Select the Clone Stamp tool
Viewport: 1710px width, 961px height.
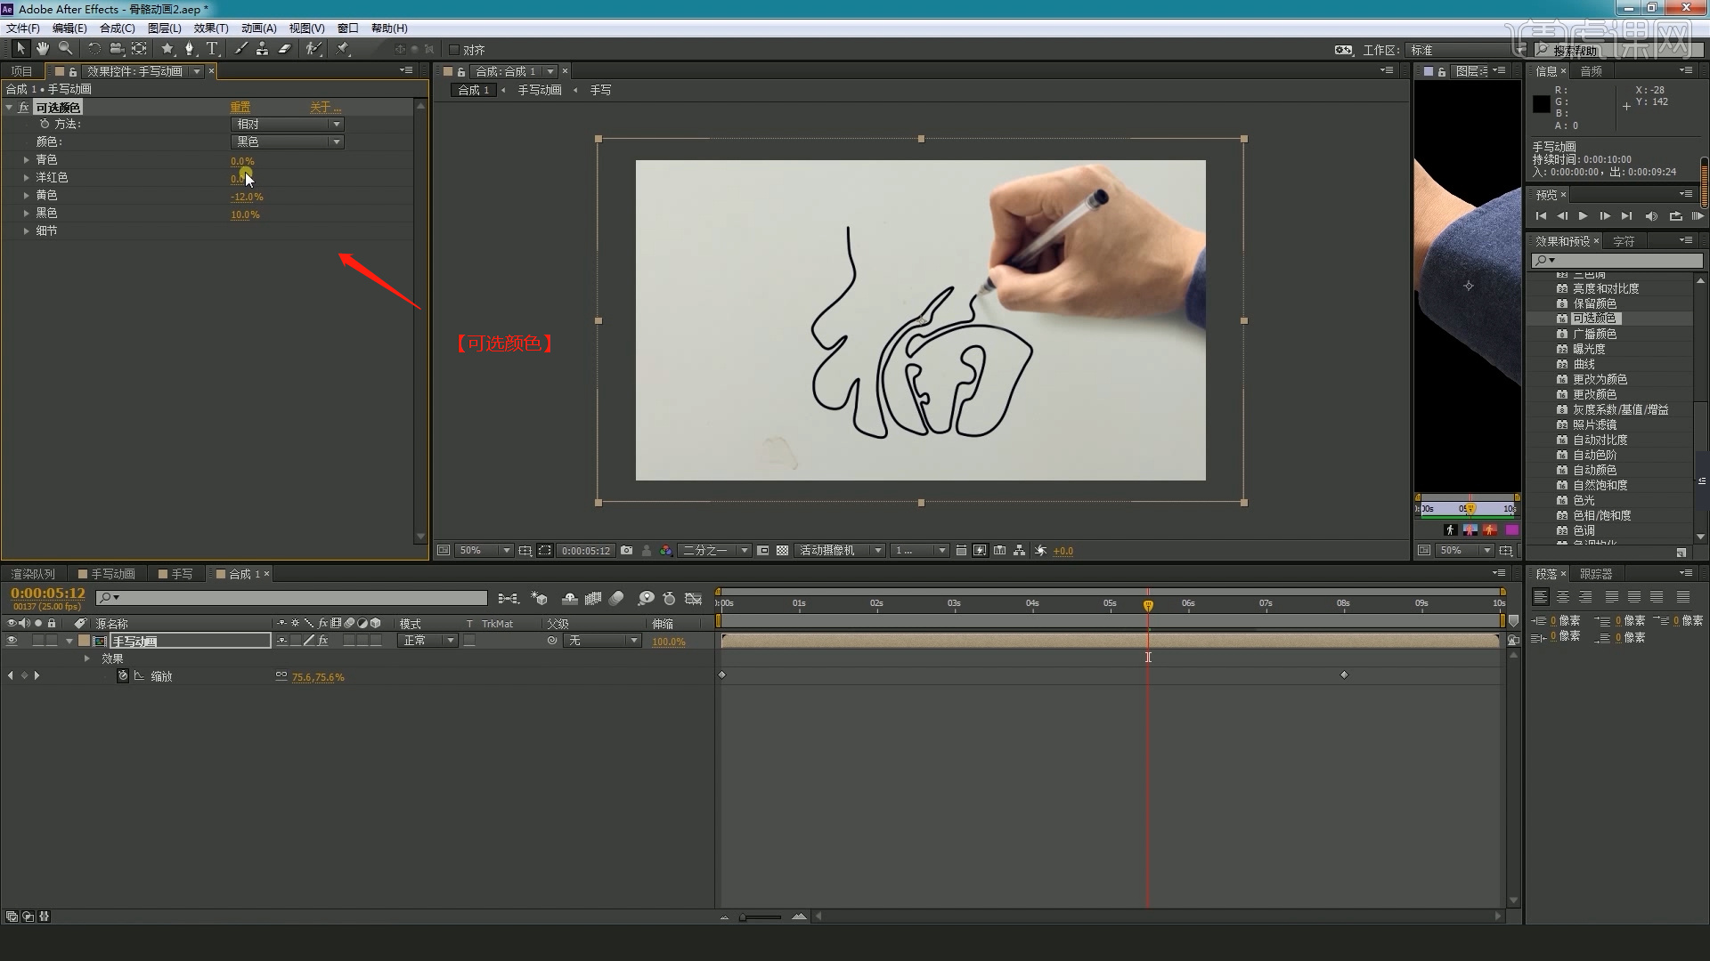262,49
